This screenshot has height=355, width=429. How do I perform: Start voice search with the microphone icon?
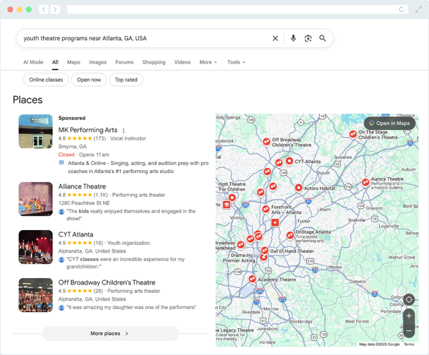[293, 38]
